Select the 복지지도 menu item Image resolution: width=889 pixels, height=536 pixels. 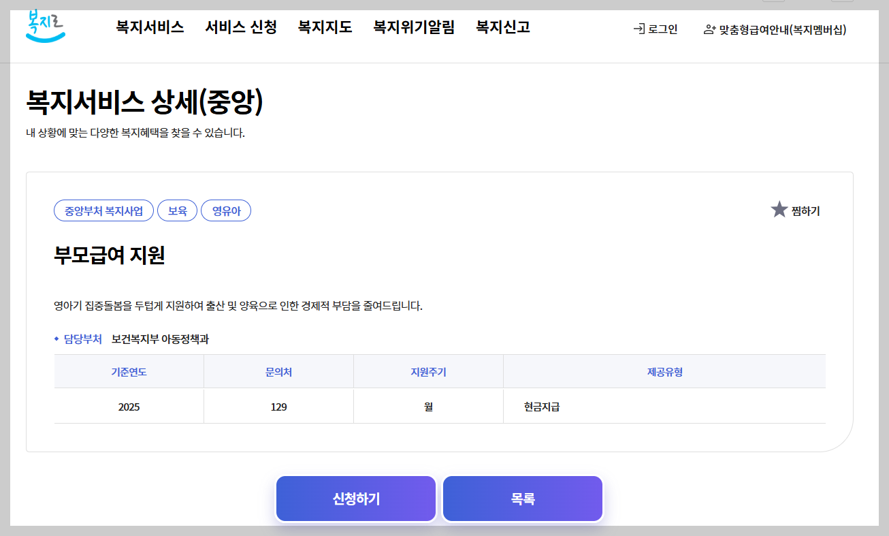click(325, 27)
